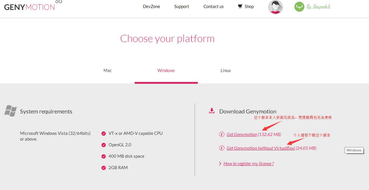Click the check icon next to 2GB RAM
Image resolution: width=369 pixels, height=190 pixels.
pos(103,168)
